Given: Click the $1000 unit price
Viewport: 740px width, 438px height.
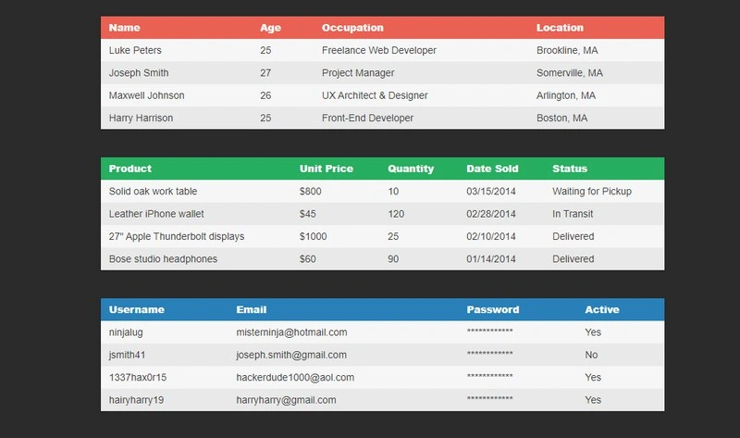Looking at the screenshot, I should [313, 236].
